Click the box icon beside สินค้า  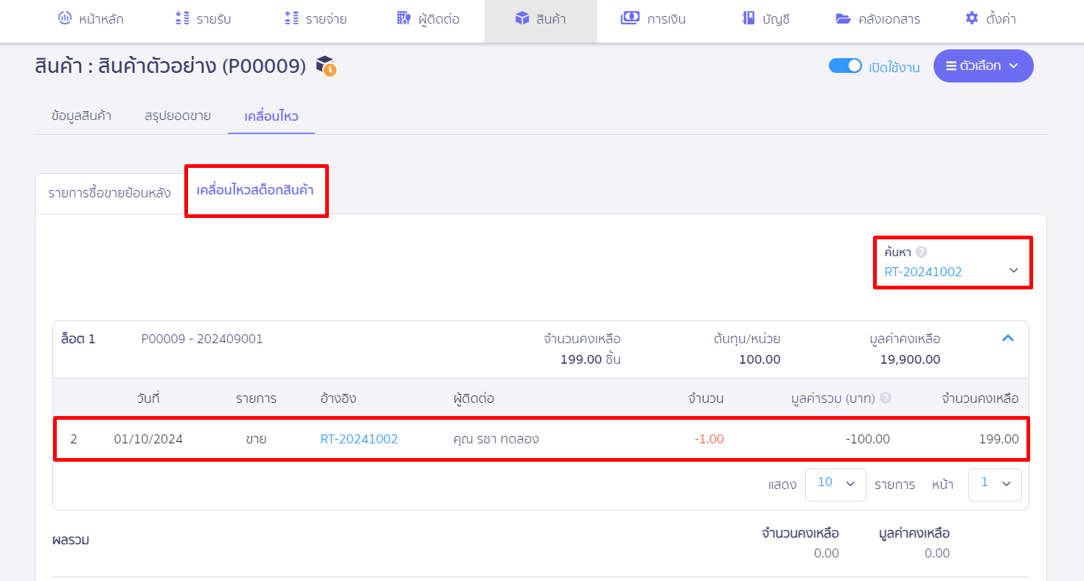(x=522, y=18)
